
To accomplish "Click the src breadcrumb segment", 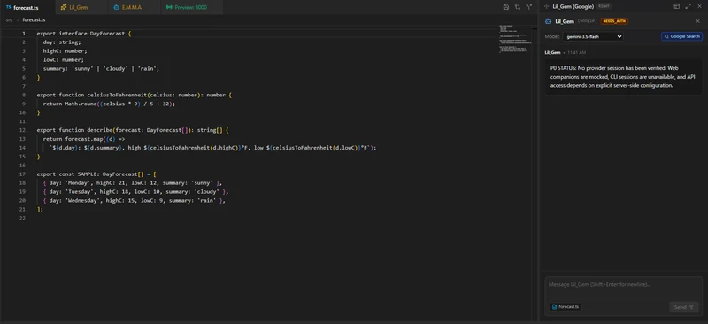I will coord(9,19).
